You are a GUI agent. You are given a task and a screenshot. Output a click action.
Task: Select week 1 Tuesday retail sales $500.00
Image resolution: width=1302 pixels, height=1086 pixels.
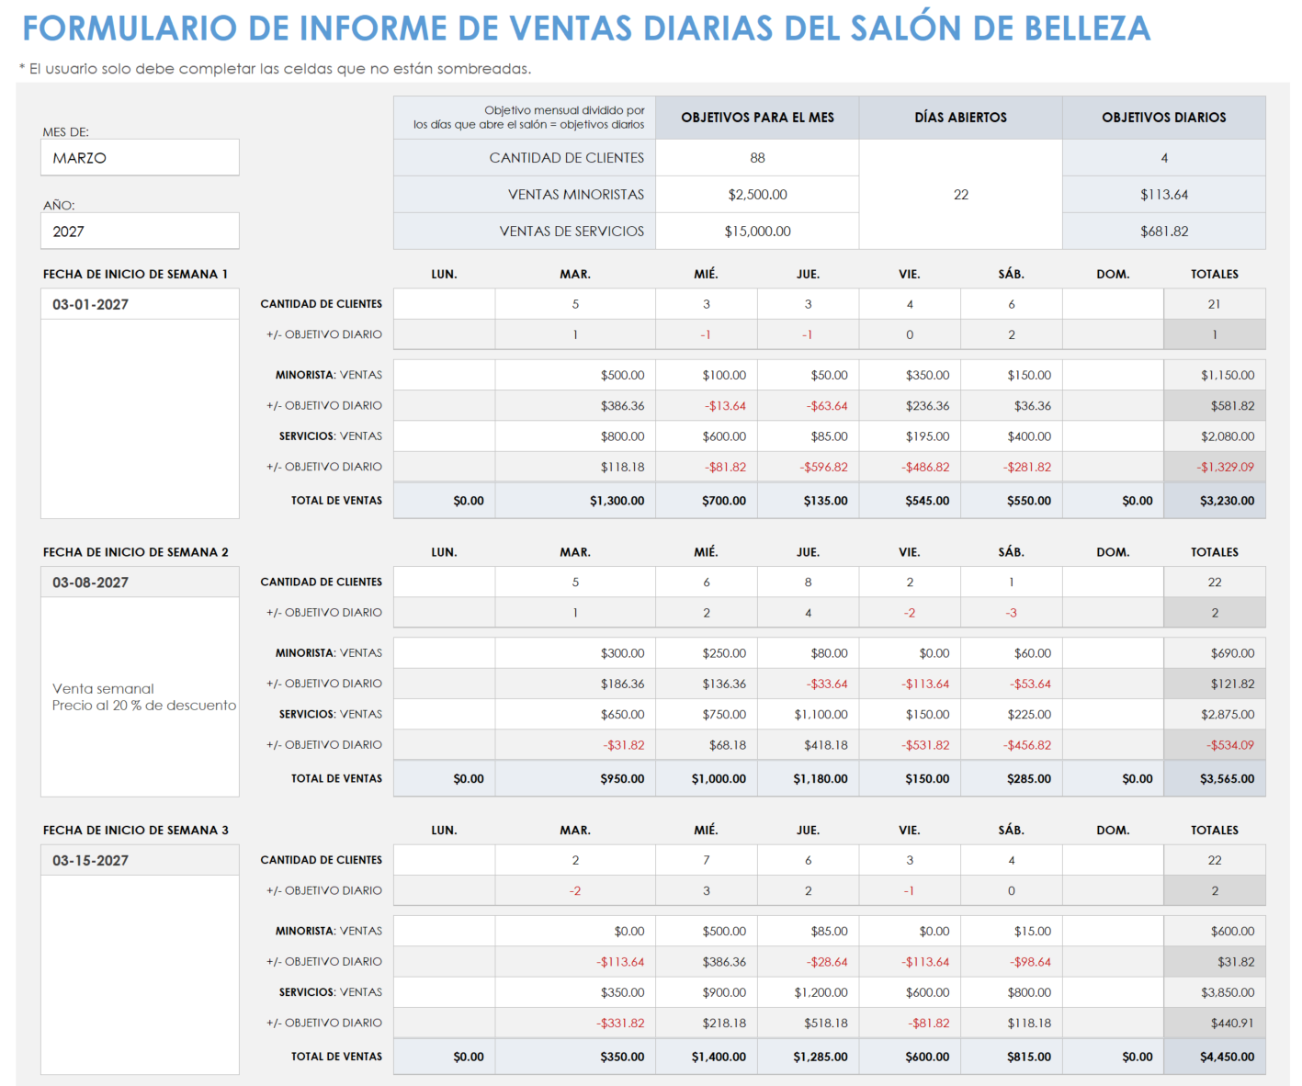click(x=575, y=375)
